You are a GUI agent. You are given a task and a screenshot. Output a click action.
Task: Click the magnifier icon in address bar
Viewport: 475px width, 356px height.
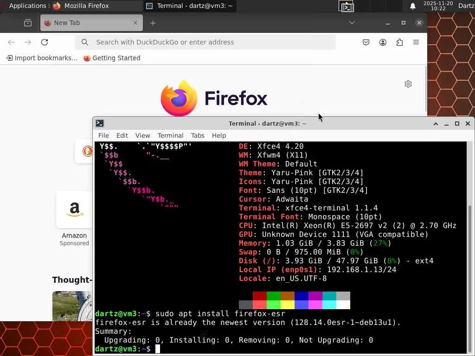tap(85, 42)
